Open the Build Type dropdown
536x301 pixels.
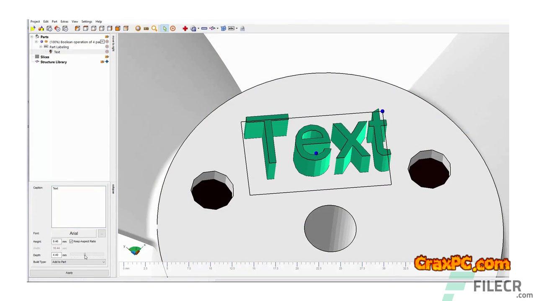tap(78, 262)
